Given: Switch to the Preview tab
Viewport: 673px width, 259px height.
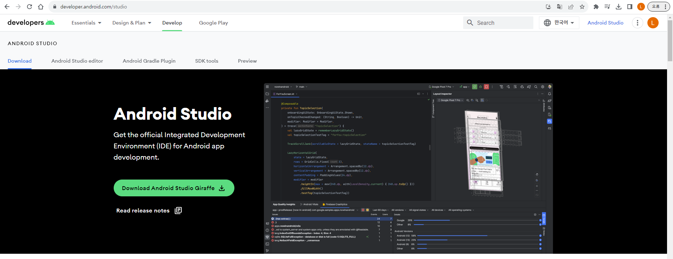Looking at the screenshot, I should pos(247,61).
